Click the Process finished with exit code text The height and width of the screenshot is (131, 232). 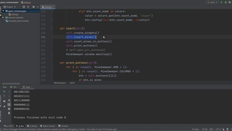40,118
